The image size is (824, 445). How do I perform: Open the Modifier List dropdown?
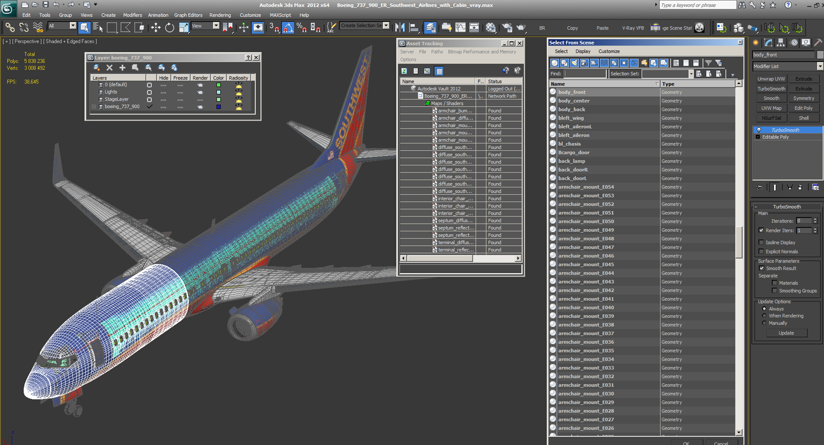(820, 66)
